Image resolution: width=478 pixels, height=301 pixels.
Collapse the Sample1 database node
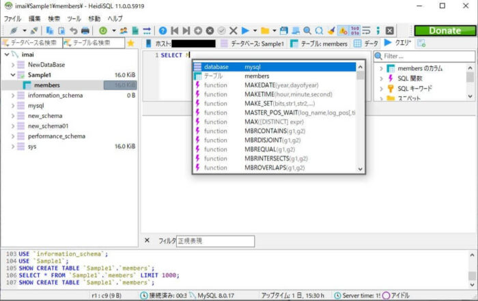[13, 75]
